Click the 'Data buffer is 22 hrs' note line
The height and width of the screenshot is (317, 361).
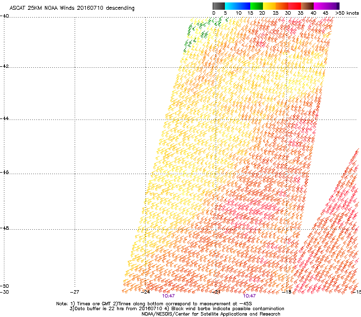pyautogui.click(x=177, y=309)
